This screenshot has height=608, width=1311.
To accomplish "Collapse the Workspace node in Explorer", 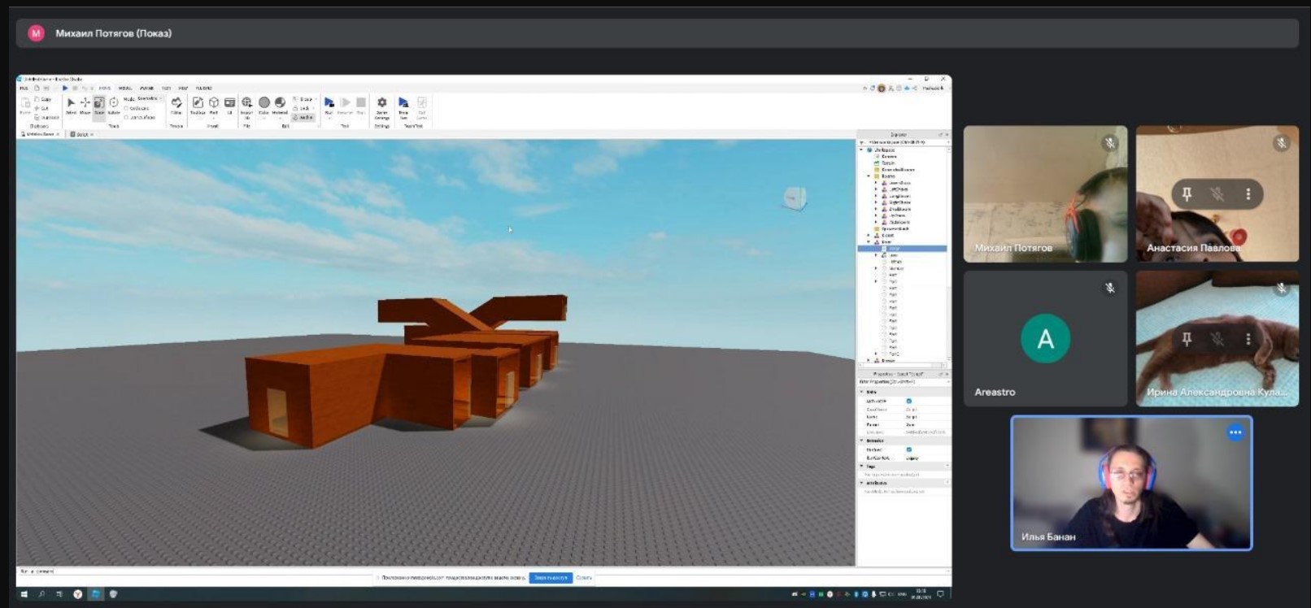I will coord(861,150).
